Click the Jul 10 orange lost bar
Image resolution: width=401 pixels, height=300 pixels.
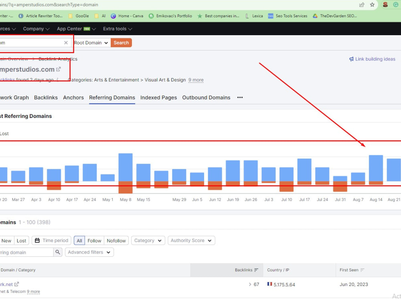tap(286, 186)
